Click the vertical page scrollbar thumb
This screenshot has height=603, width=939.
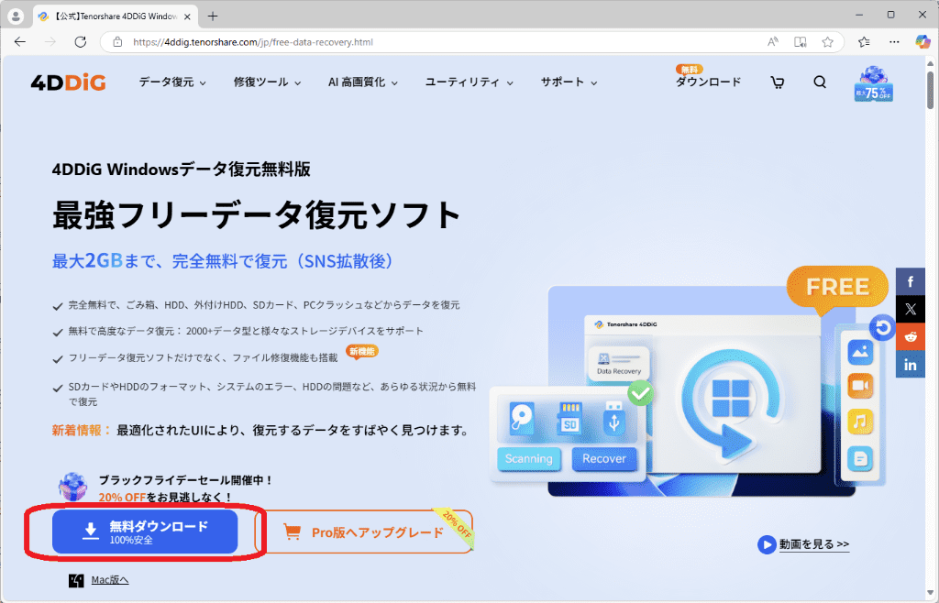click(x=930, y=90)
